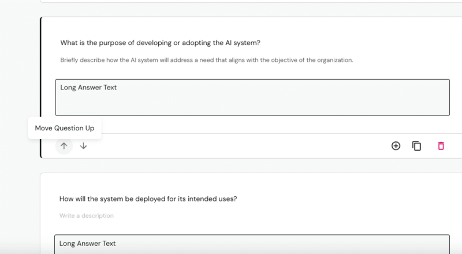Screen dimensions: 462x254
Task: Edit the 'How will the system be deployed' title
Action: [148, 199]
